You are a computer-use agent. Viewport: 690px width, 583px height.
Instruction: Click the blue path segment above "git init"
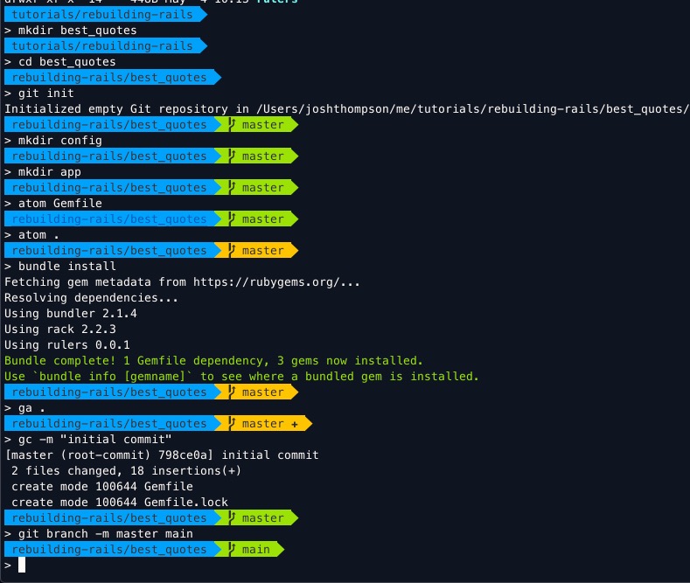[x=113, y=78]
